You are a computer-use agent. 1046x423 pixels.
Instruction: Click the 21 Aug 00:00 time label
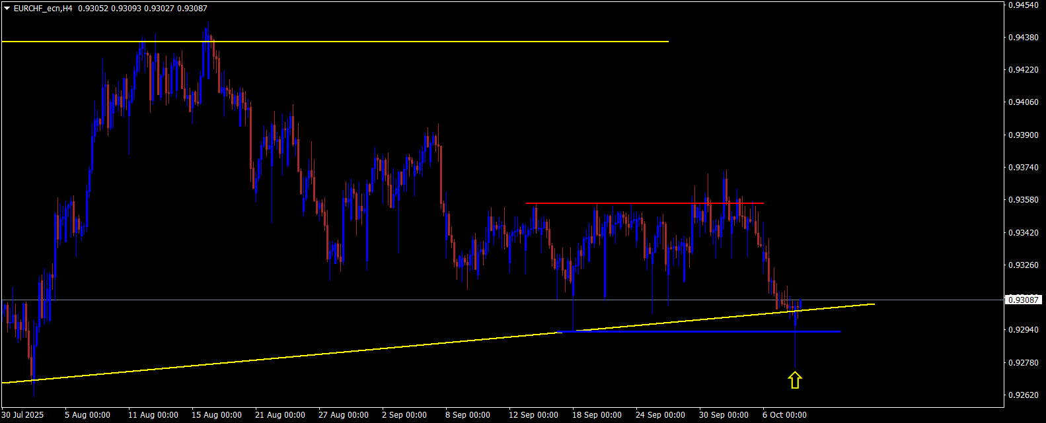280,415
